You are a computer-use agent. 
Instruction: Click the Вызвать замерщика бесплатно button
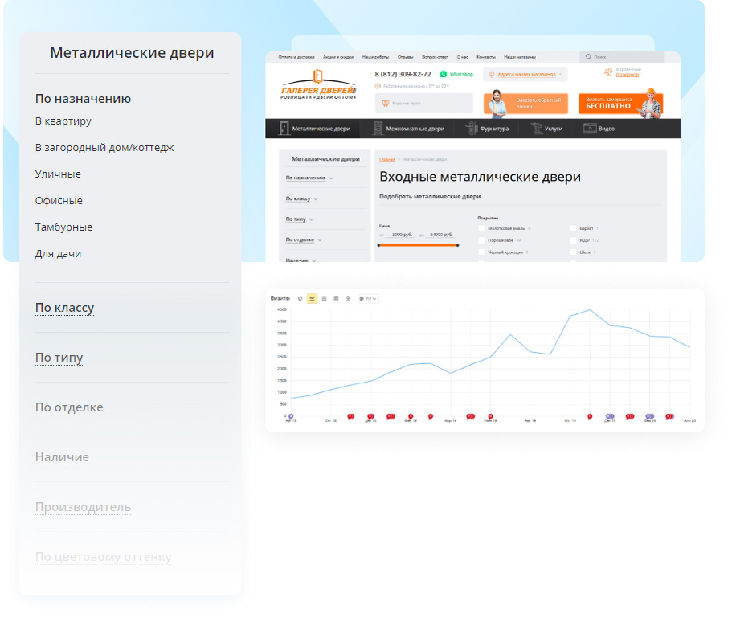tap(621, 103)
